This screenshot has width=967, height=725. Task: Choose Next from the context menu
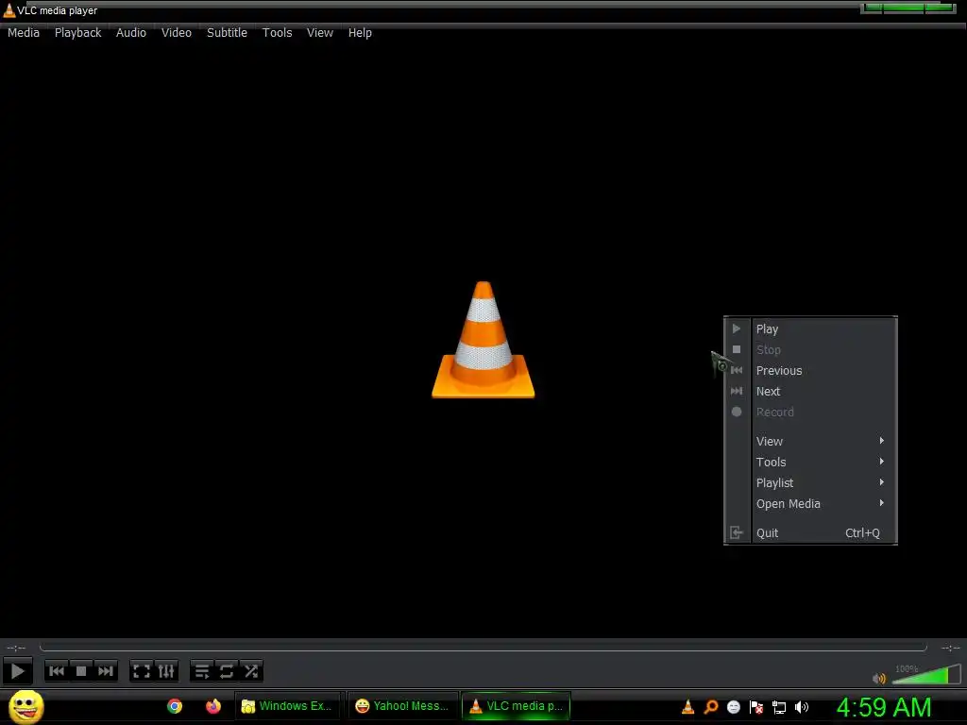pos(810,392)
